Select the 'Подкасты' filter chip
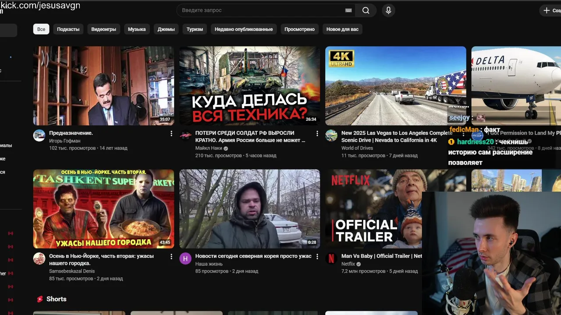The width and height of the screenshot is (561, 315). (x=68, y=29)
